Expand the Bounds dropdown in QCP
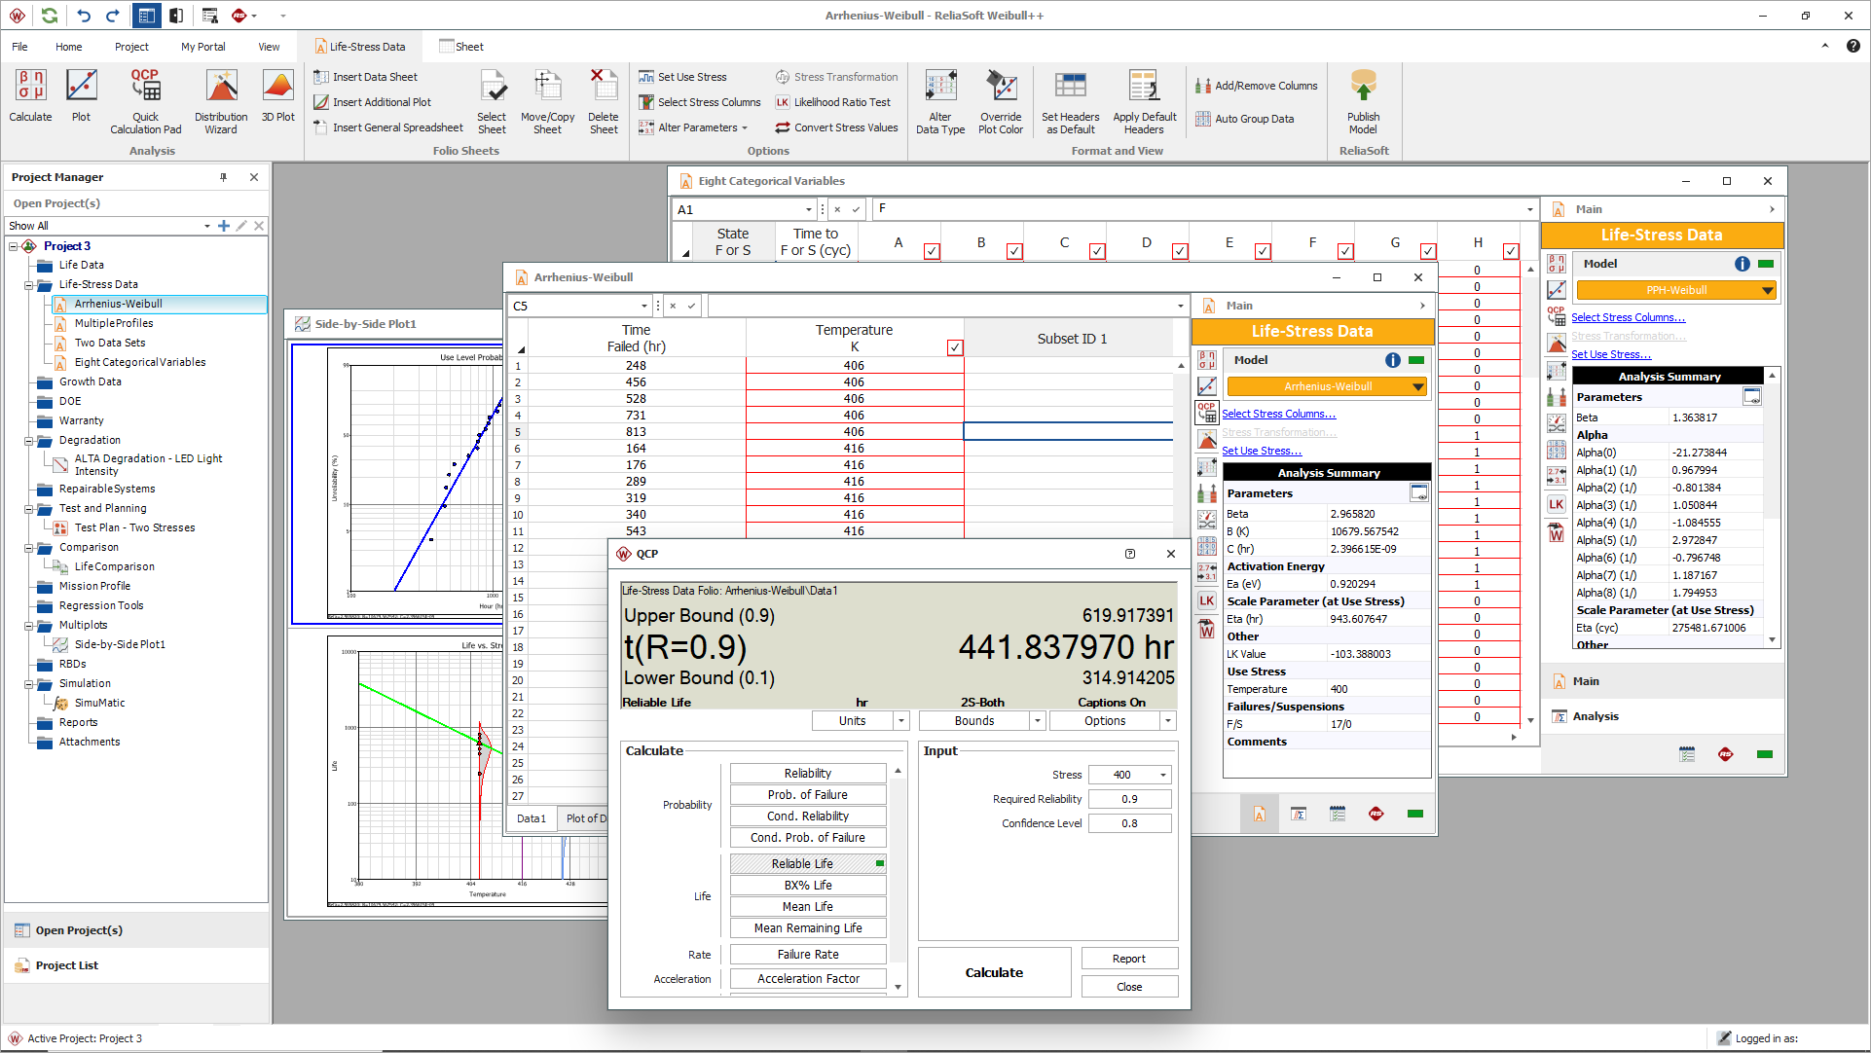 [1038, 721]
